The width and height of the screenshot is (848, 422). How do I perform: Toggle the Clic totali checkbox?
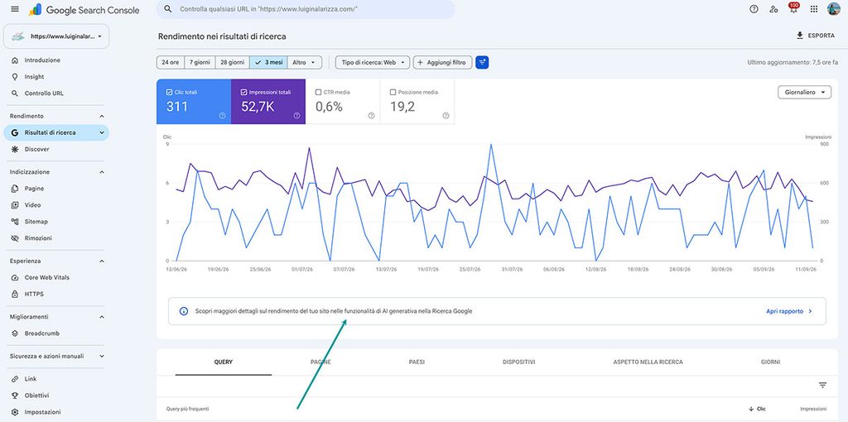coord(170,93)
